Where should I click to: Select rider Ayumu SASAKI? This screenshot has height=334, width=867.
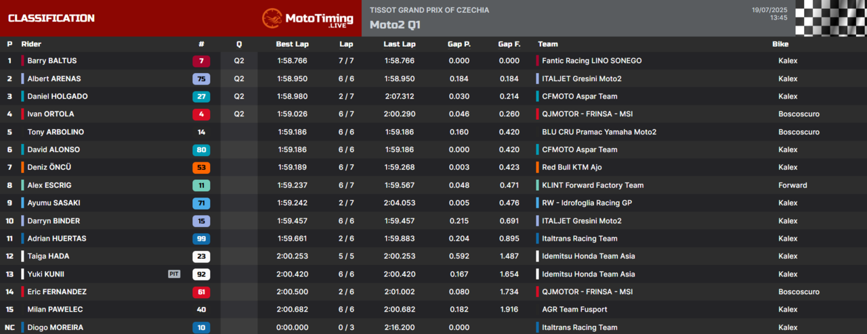(54, 203)
